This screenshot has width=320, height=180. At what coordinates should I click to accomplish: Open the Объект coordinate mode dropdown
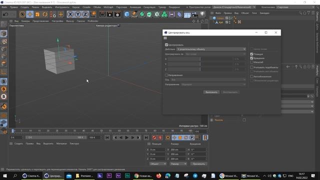coord(158,164)
